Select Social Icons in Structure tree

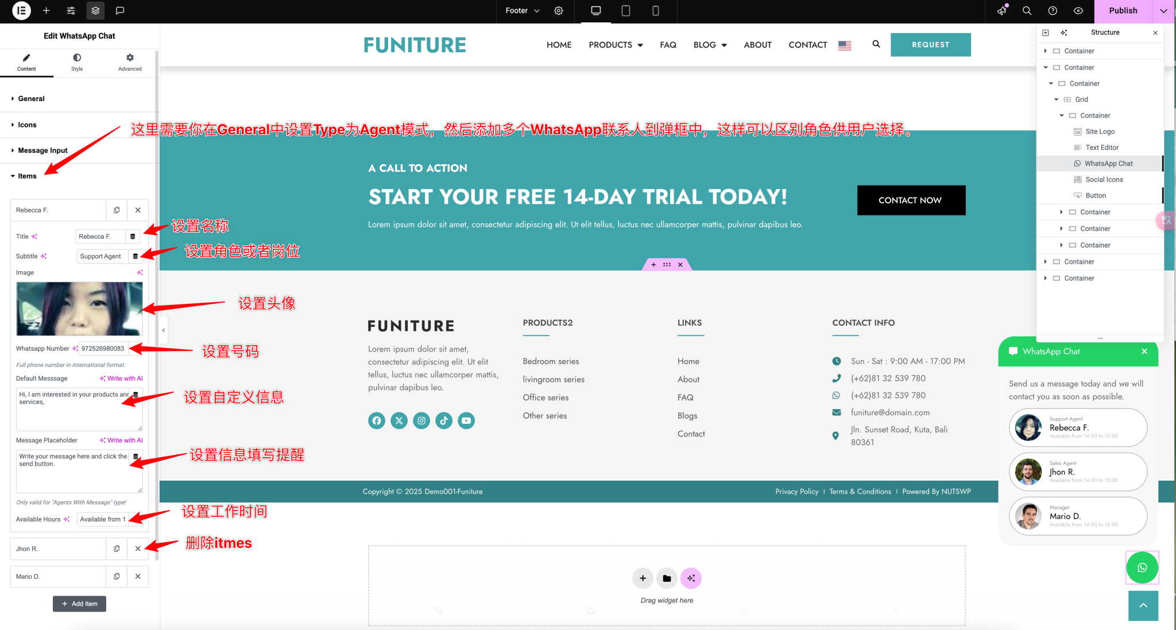pos(1104,179)
